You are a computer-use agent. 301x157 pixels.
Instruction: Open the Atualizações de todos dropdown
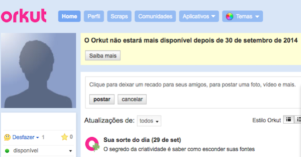(149, 121)
